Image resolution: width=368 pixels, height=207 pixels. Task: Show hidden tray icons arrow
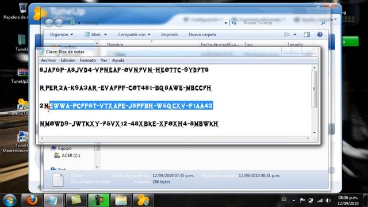[x=294, y=201]
